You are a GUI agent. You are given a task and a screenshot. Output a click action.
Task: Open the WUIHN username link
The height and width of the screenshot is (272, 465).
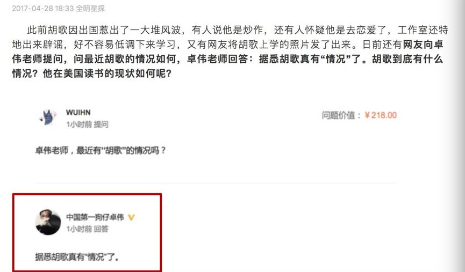pyautogui.click(x=78, y=113)
